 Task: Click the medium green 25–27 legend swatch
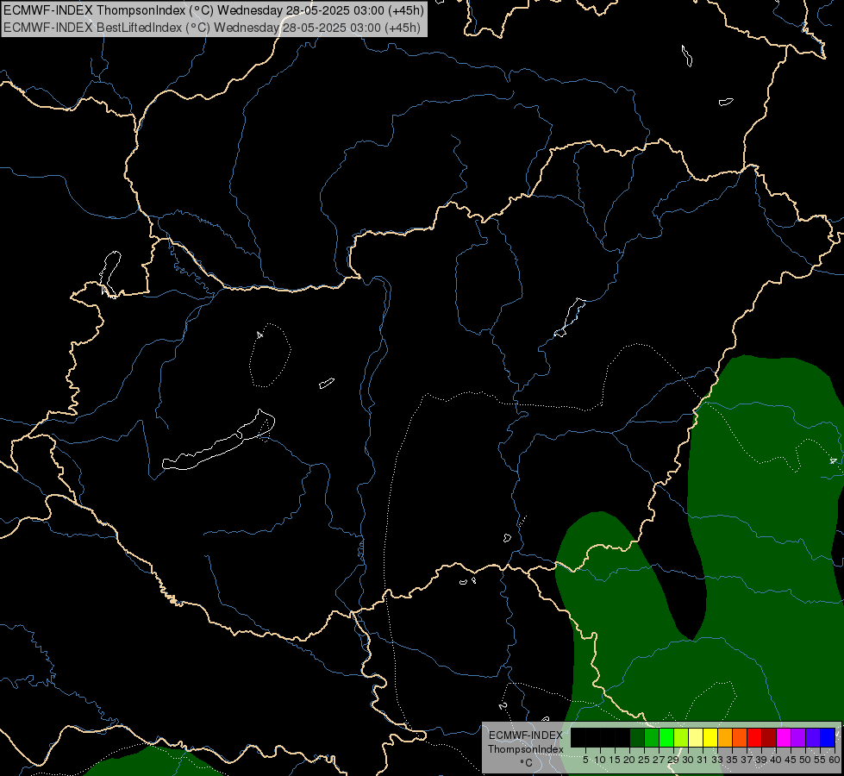pos(652,737)
